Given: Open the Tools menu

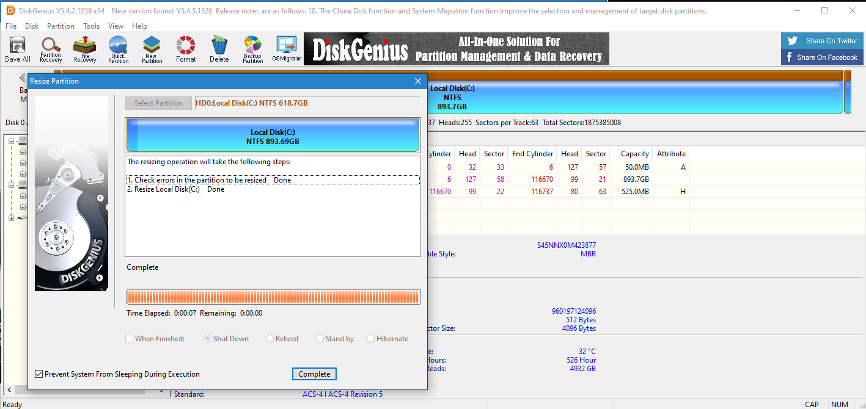Looking at the screenshot, I should click(x=92, y=26).
